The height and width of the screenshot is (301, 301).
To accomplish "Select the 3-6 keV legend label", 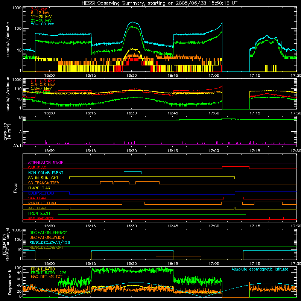I will coord(39,9).
